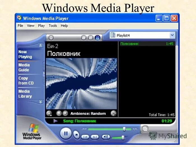Click the fast forward arrows beside the seek bar

tap(135, 129)
